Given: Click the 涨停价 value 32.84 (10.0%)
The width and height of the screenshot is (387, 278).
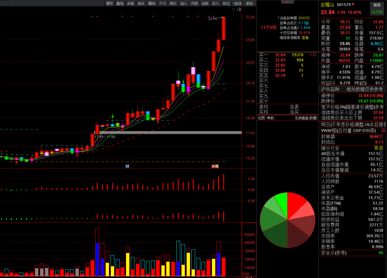Looking at the screenshot, I should click(x=371, y=96).
